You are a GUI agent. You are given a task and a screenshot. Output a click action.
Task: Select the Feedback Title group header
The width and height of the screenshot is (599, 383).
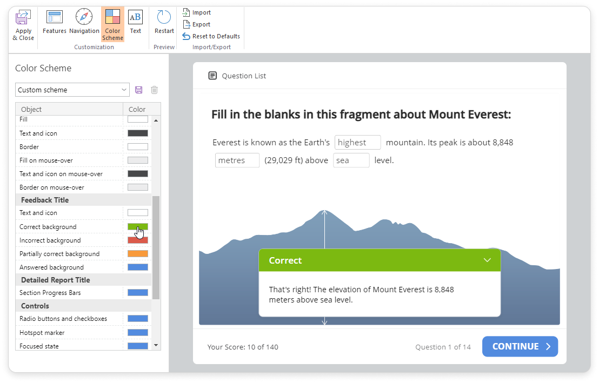(83, 200)
